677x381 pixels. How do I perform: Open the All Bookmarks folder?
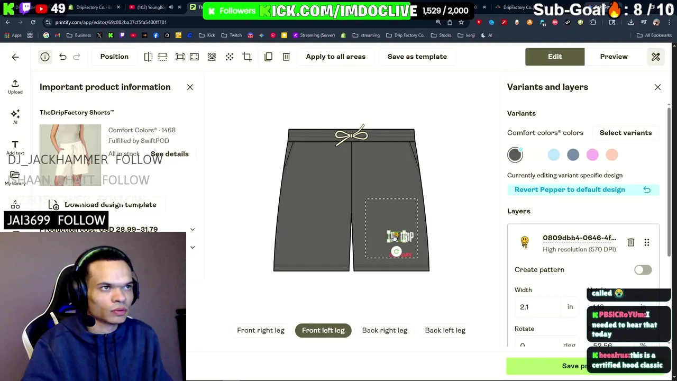654,35
